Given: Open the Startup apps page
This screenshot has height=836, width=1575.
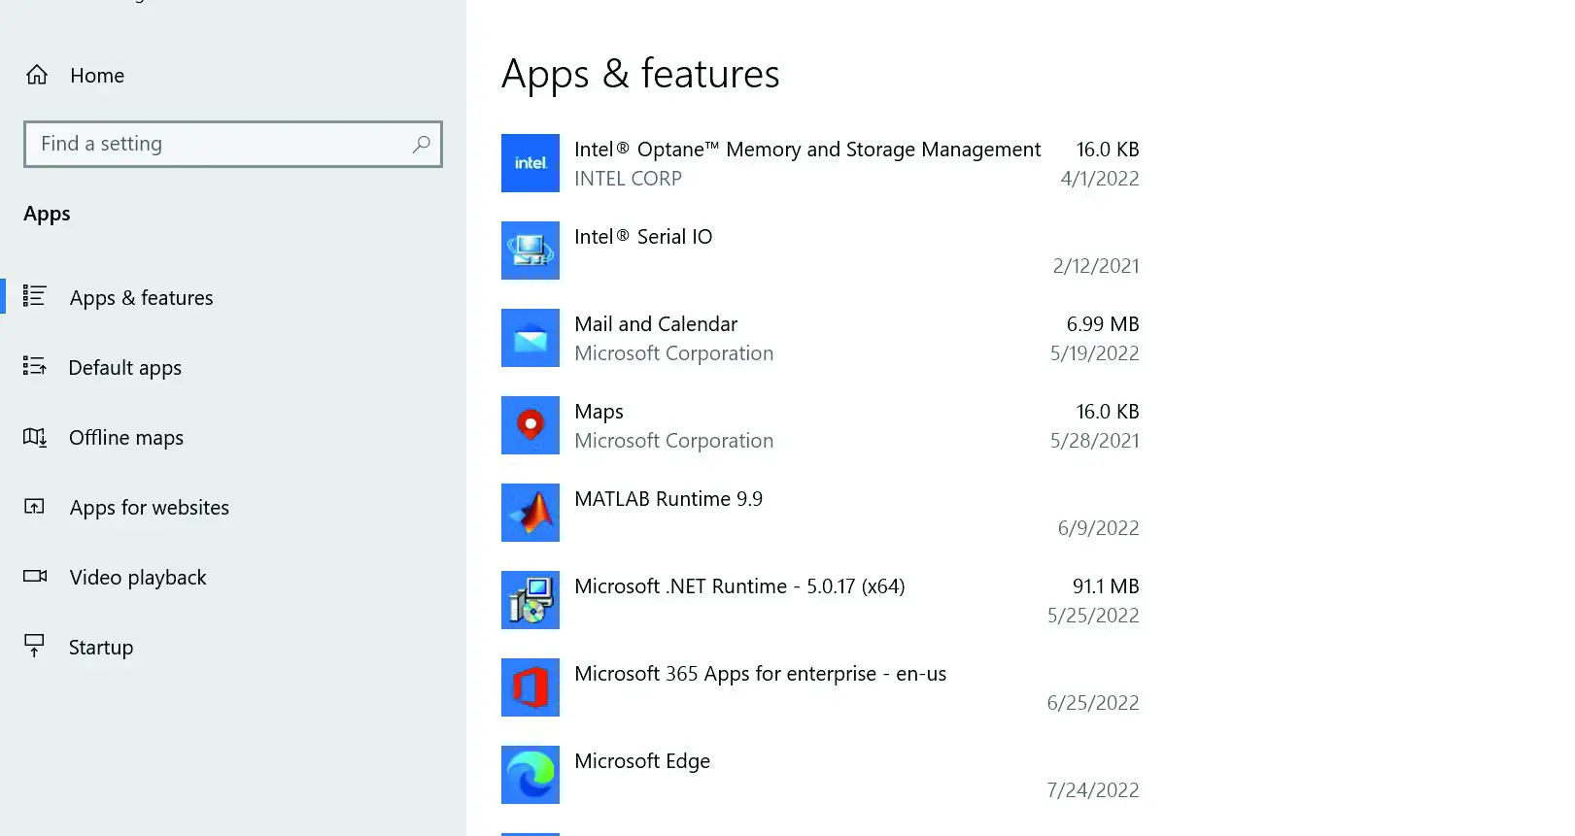Looking at the screenshot, I should 100,648.
